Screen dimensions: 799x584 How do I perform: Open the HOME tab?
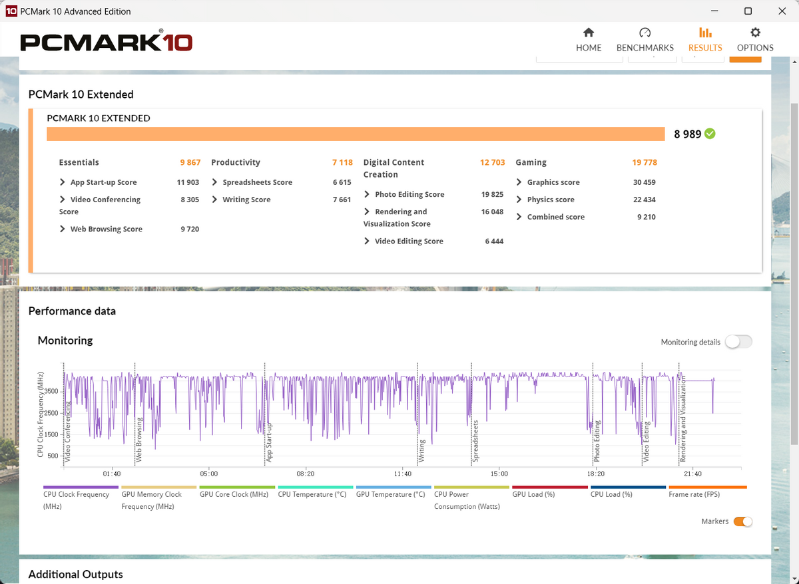589,40
